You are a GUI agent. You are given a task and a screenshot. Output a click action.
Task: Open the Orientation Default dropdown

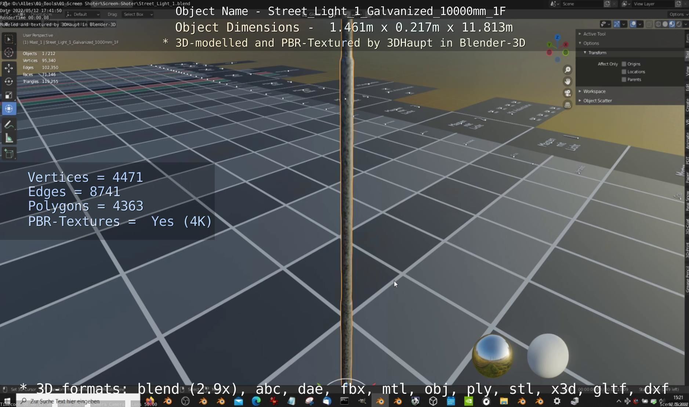tap(83, 14)
